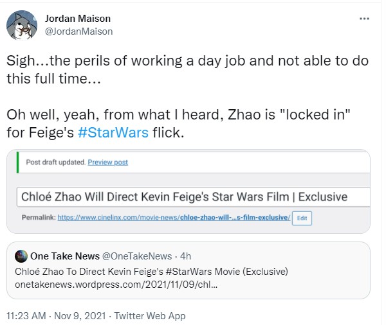Open the onetakenews.wordpress.com link
The image size is (386, 325).
click(116, 285)
